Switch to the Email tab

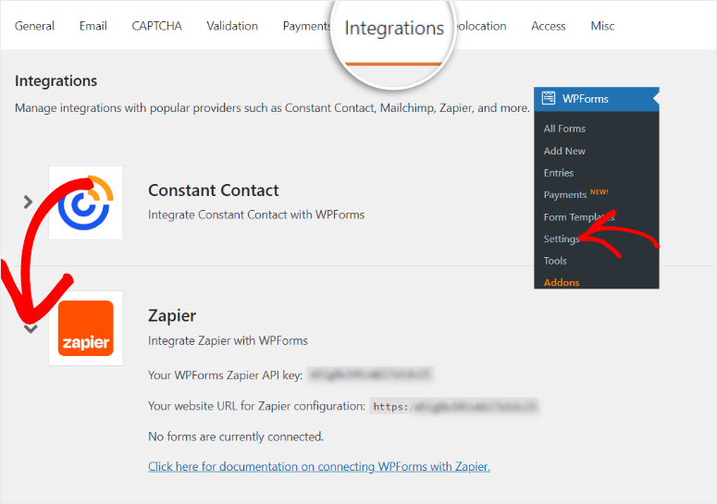[93, 26]
